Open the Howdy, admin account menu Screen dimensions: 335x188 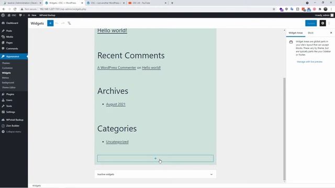click(324, 15)
